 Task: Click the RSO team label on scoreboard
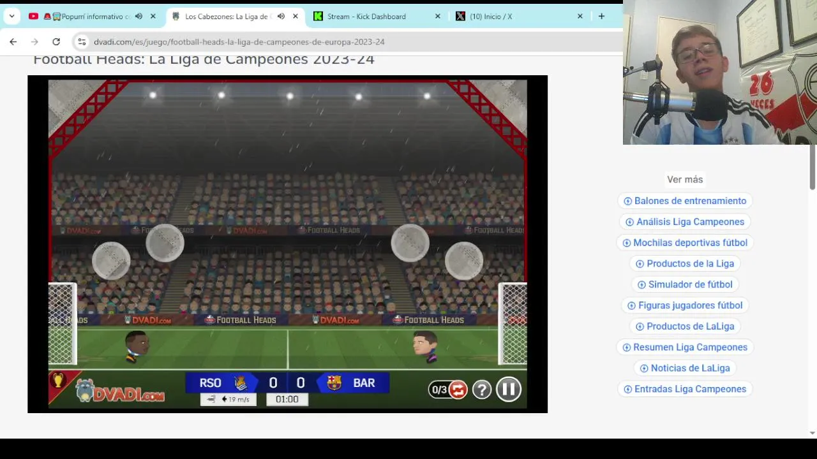click(x=210, y=383)
